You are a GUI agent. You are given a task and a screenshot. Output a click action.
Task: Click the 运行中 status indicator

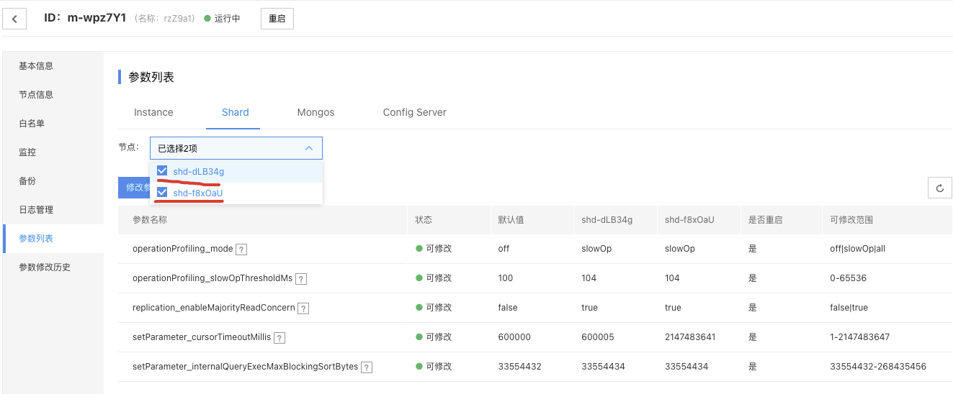(222, 19)
